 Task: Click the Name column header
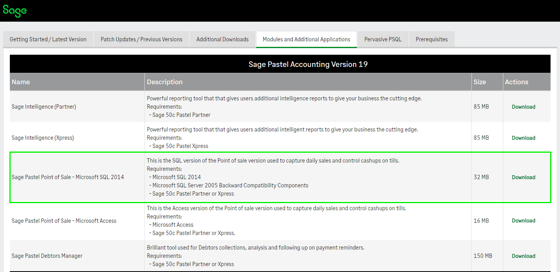click(20, 82)
